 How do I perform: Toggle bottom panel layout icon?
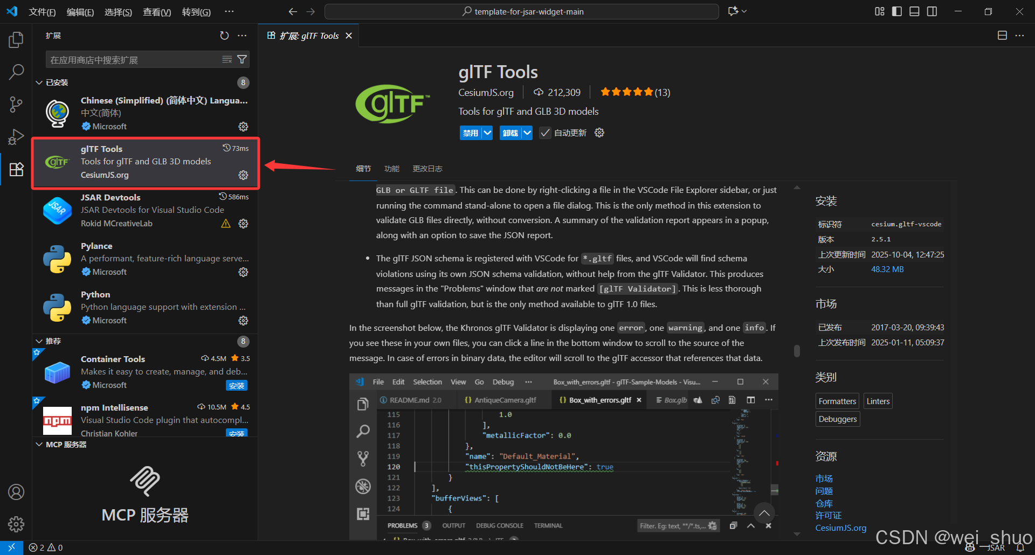914,11
